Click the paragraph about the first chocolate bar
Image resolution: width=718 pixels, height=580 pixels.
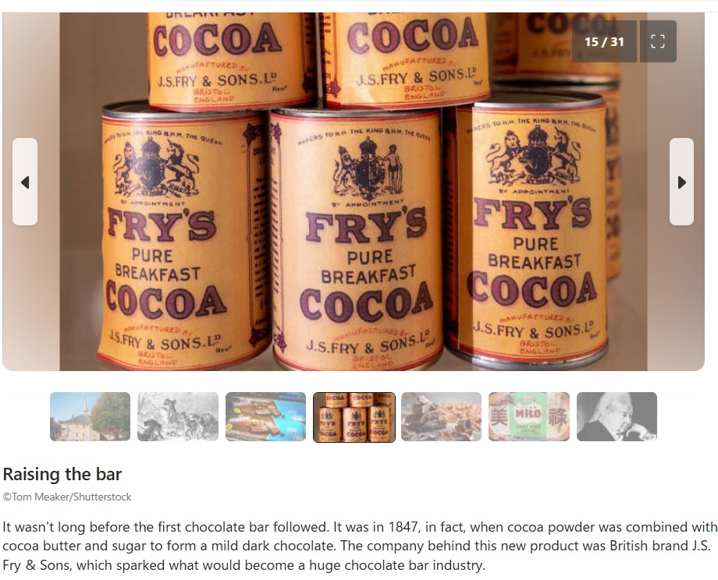(359, 546)
